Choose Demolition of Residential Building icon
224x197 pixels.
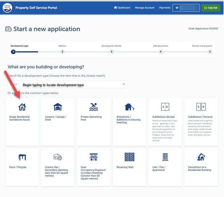click(x=201, y=157)
